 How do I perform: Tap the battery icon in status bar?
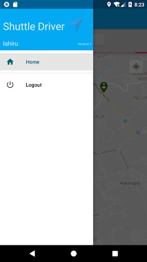130,4
